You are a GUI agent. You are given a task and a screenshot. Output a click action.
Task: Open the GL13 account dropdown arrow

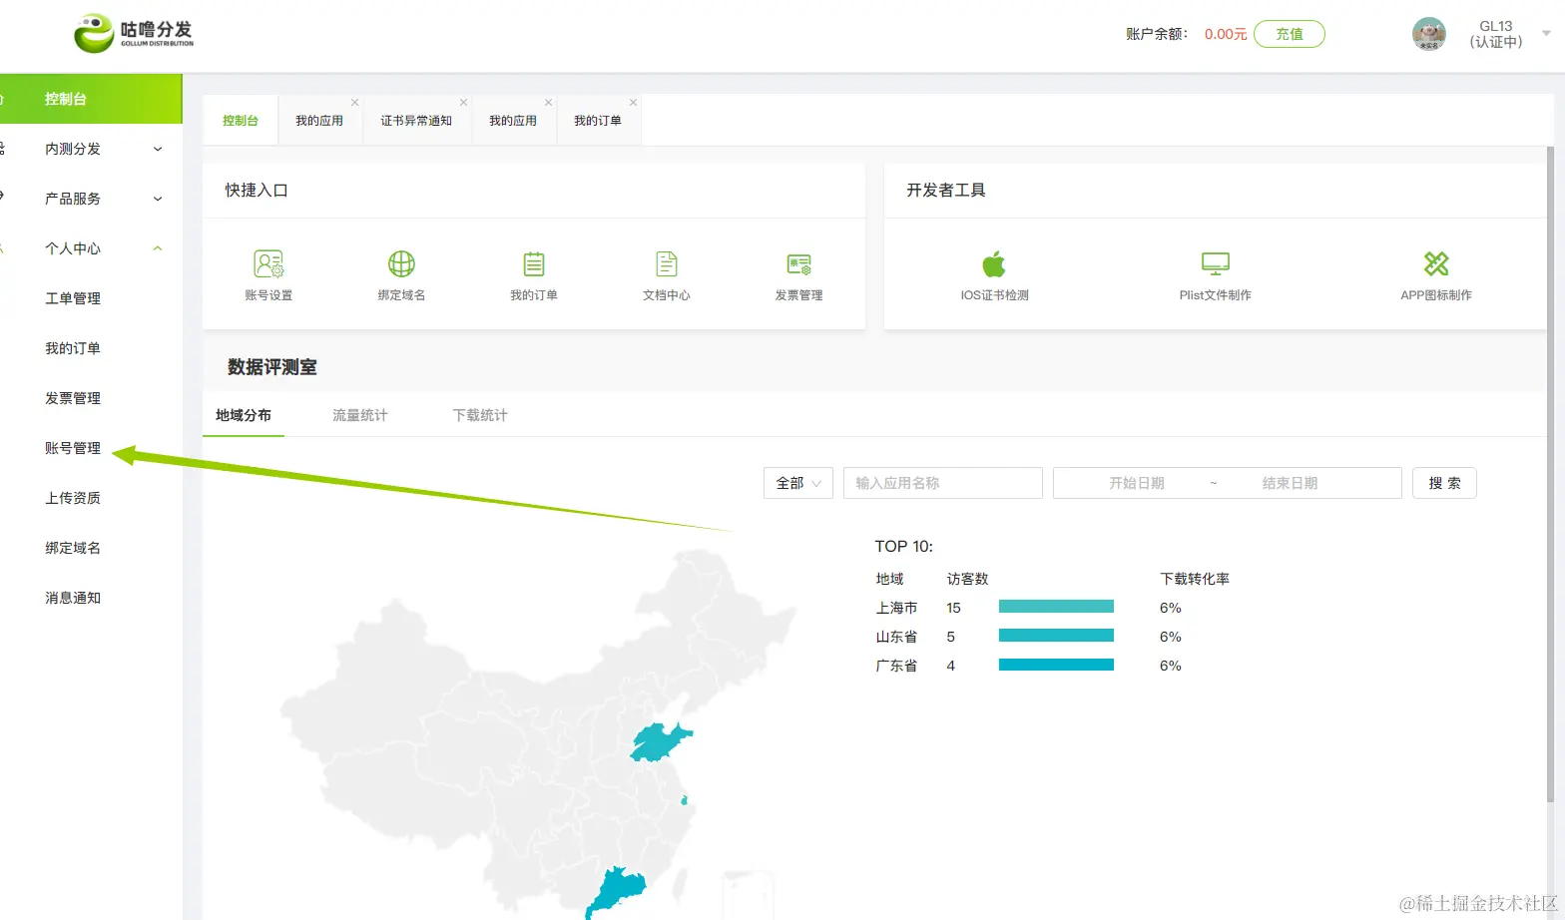[1546, 34]
